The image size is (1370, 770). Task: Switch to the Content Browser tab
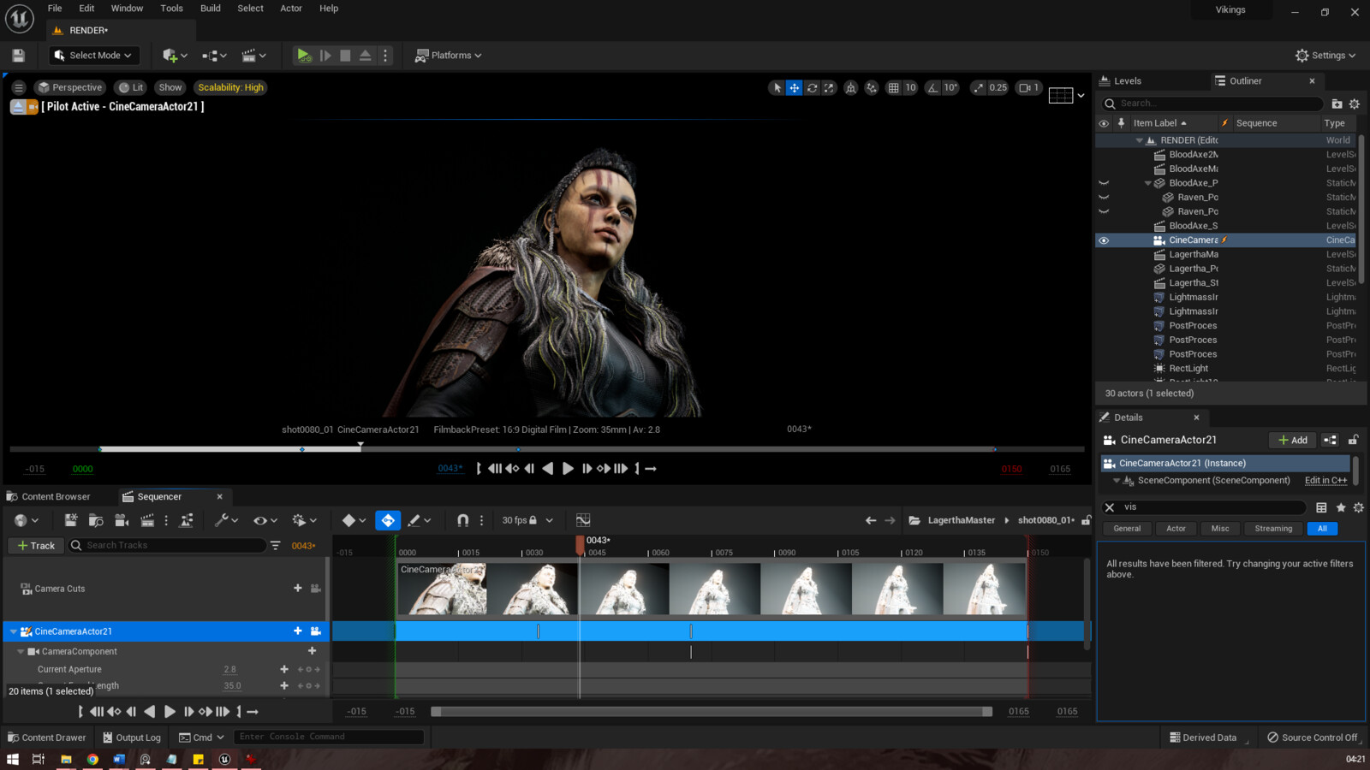[x=49, y=496]
